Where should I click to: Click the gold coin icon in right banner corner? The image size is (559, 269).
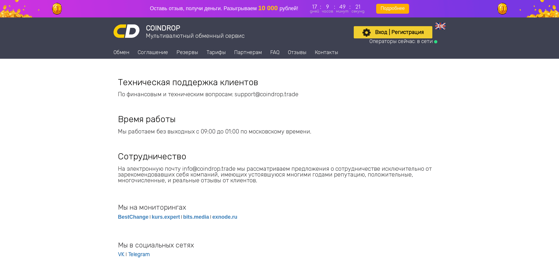pyautogui.click(x=502, y=8)
